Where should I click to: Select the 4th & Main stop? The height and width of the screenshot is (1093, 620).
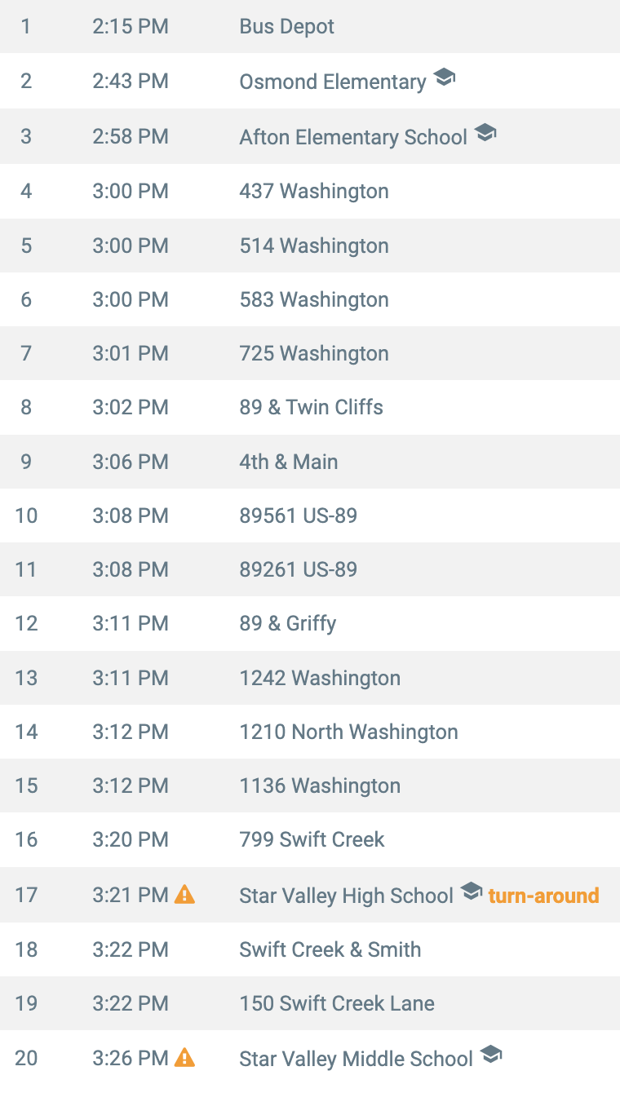310,462
